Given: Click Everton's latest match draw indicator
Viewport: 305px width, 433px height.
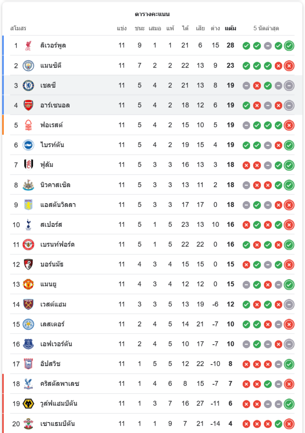Looking at the screenshot, I should pyautogui.click(x=289, y=344).
